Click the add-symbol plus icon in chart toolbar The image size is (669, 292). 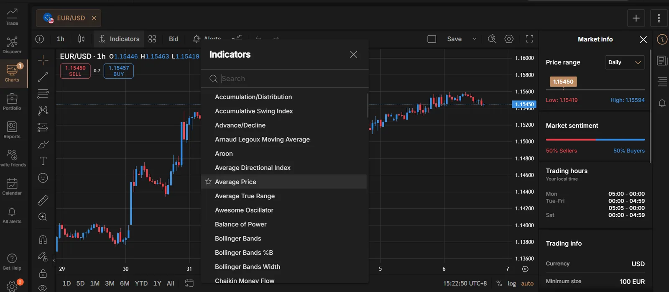(40, 39)
